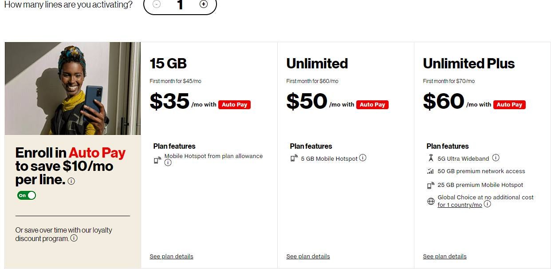Click the Mobile Hotspot info icon under 15 GB plan
The height and width of the screenshot is (269, 551).
coord(168,162)
